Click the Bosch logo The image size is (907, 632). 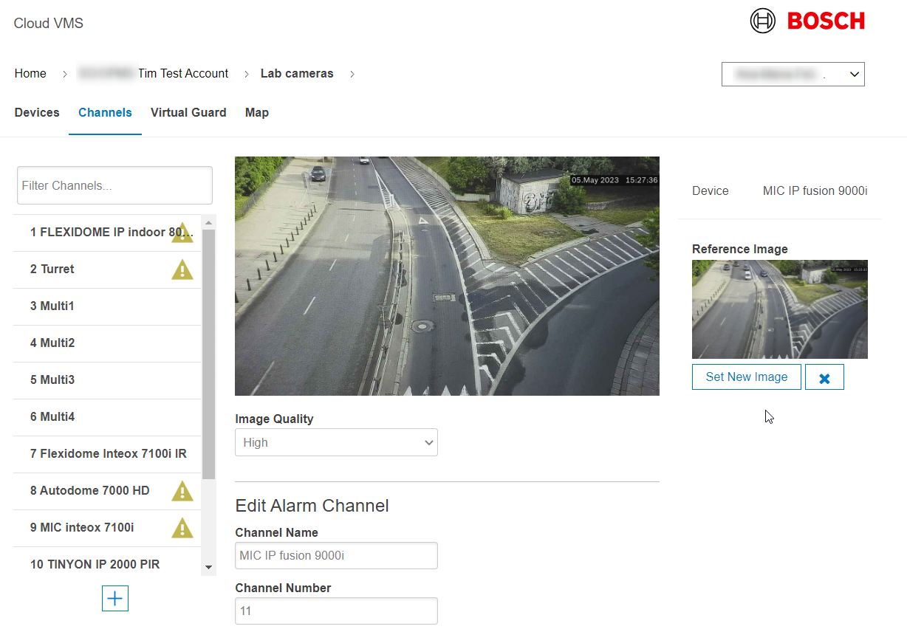(807, 21)
